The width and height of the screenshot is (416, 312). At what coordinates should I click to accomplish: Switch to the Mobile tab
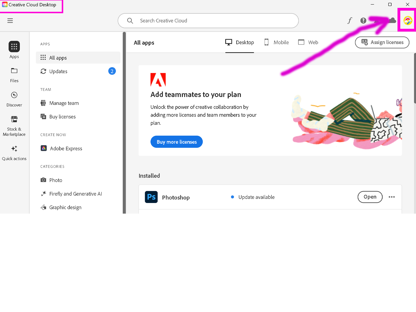tap(276, 42)
